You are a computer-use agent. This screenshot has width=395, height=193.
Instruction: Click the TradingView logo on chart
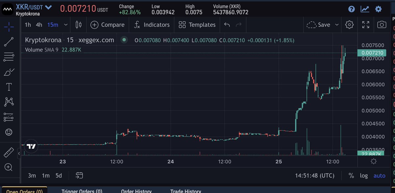(31, 146)
